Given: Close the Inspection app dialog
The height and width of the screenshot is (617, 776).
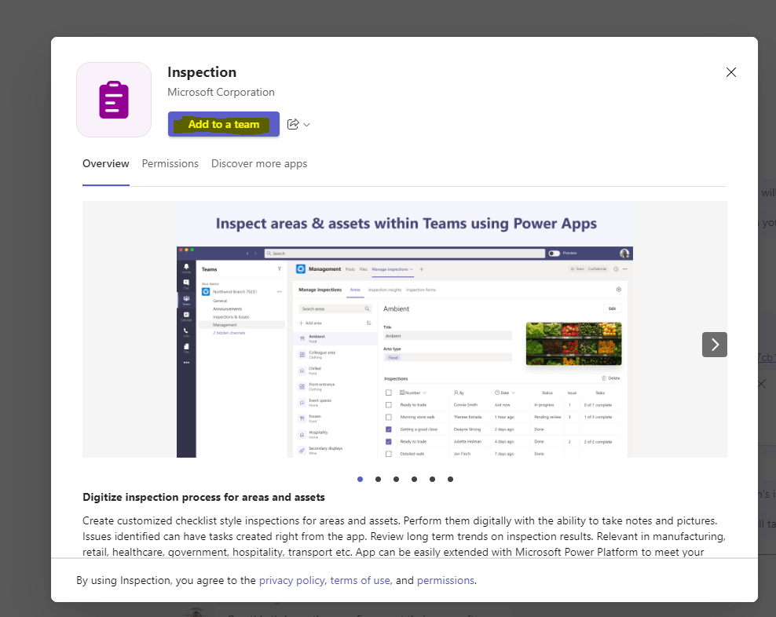Looking at the screenshot, I should 731,72.
